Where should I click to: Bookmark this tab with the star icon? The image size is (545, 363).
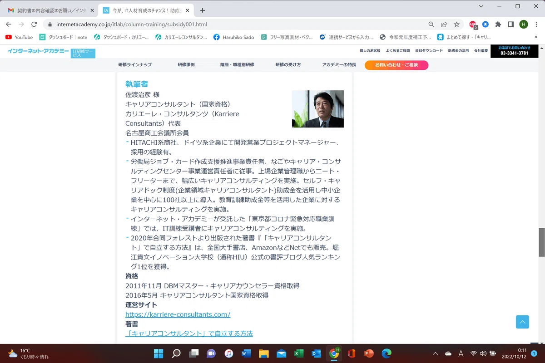coord(456,25)
